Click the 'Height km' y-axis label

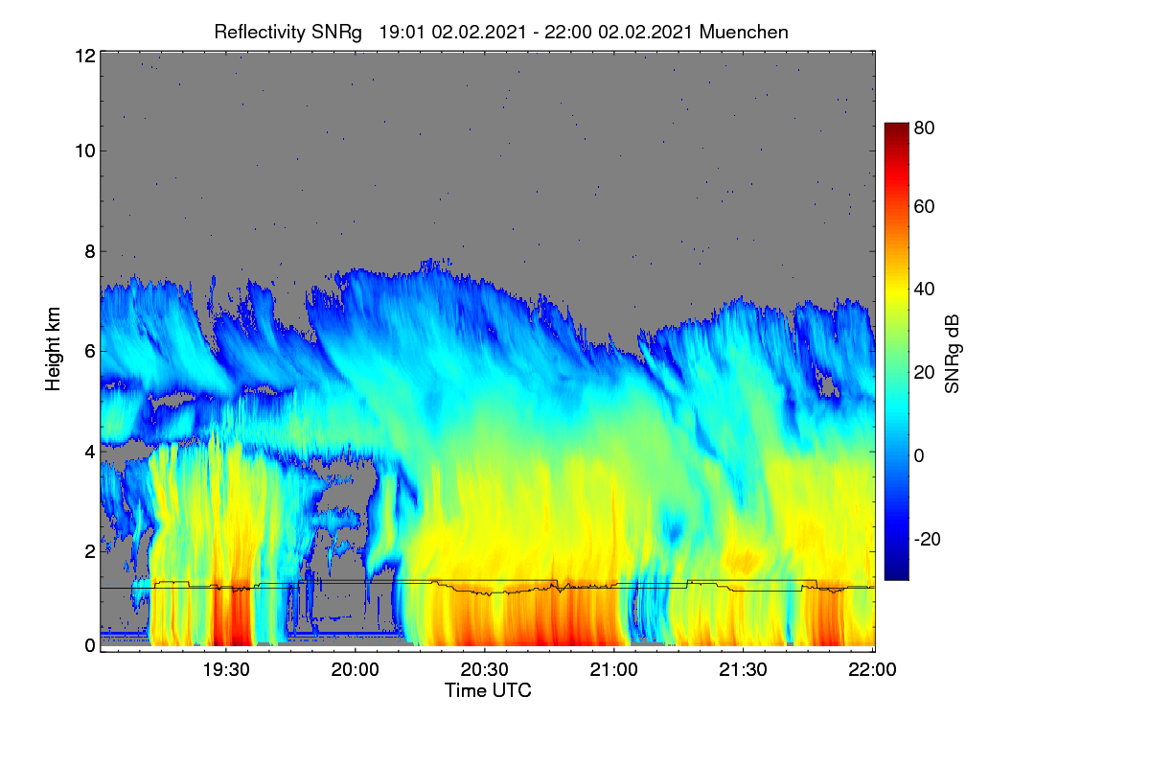pyautogui.click(x=54, y=349)
